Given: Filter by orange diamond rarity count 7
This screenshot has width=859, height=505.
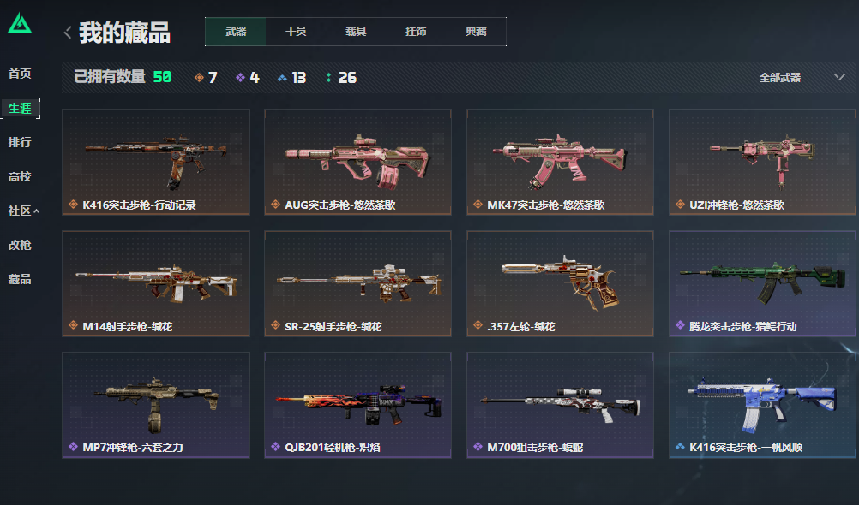Looking at the screenshot, I should point(206,78).
